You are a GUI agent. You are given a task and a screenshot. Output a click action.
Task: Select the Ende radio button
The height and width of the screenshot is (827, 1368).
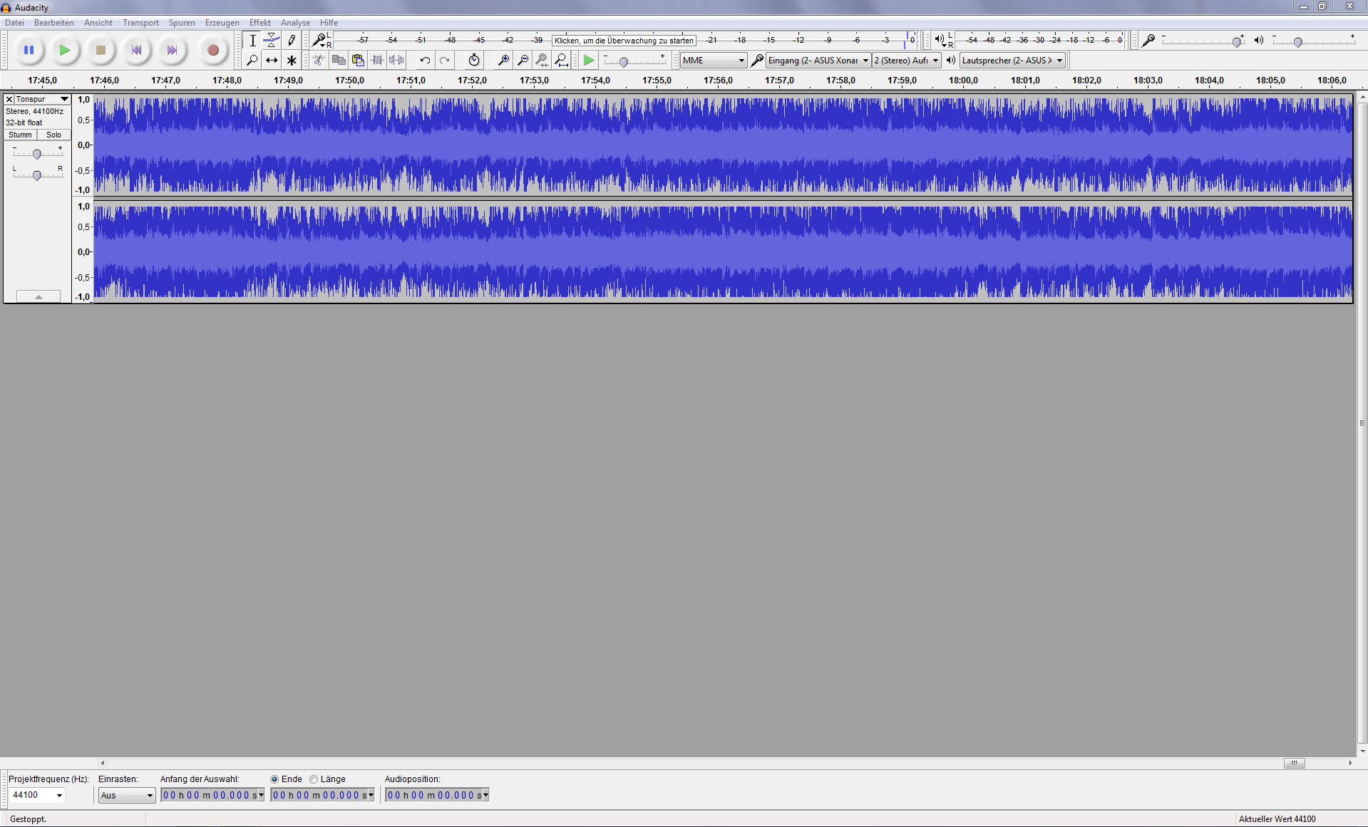[274, 779]
